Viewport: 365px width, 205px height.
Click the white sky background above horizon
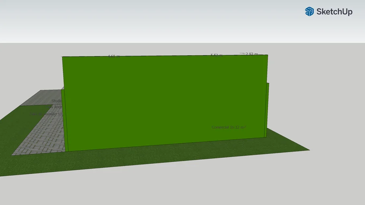(x=160, y=20)
